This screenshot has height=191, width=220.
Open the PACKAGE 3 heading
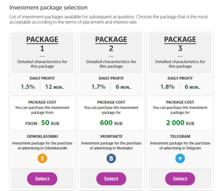point(180,44)
